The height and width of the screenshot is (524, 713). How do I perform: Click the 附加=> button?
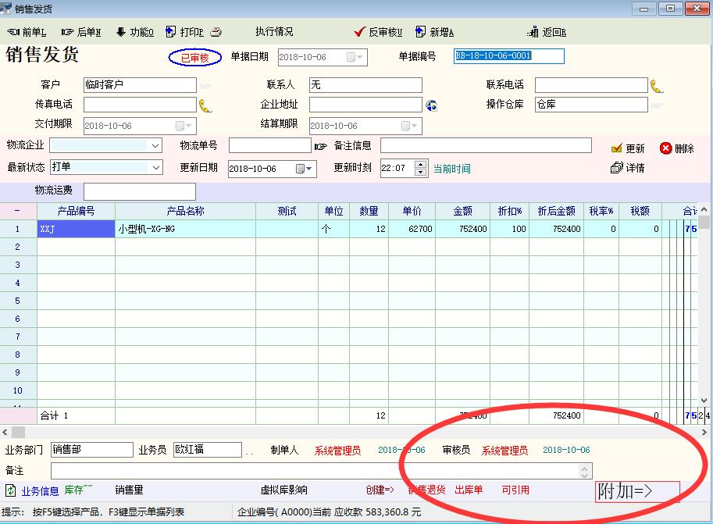636,491
